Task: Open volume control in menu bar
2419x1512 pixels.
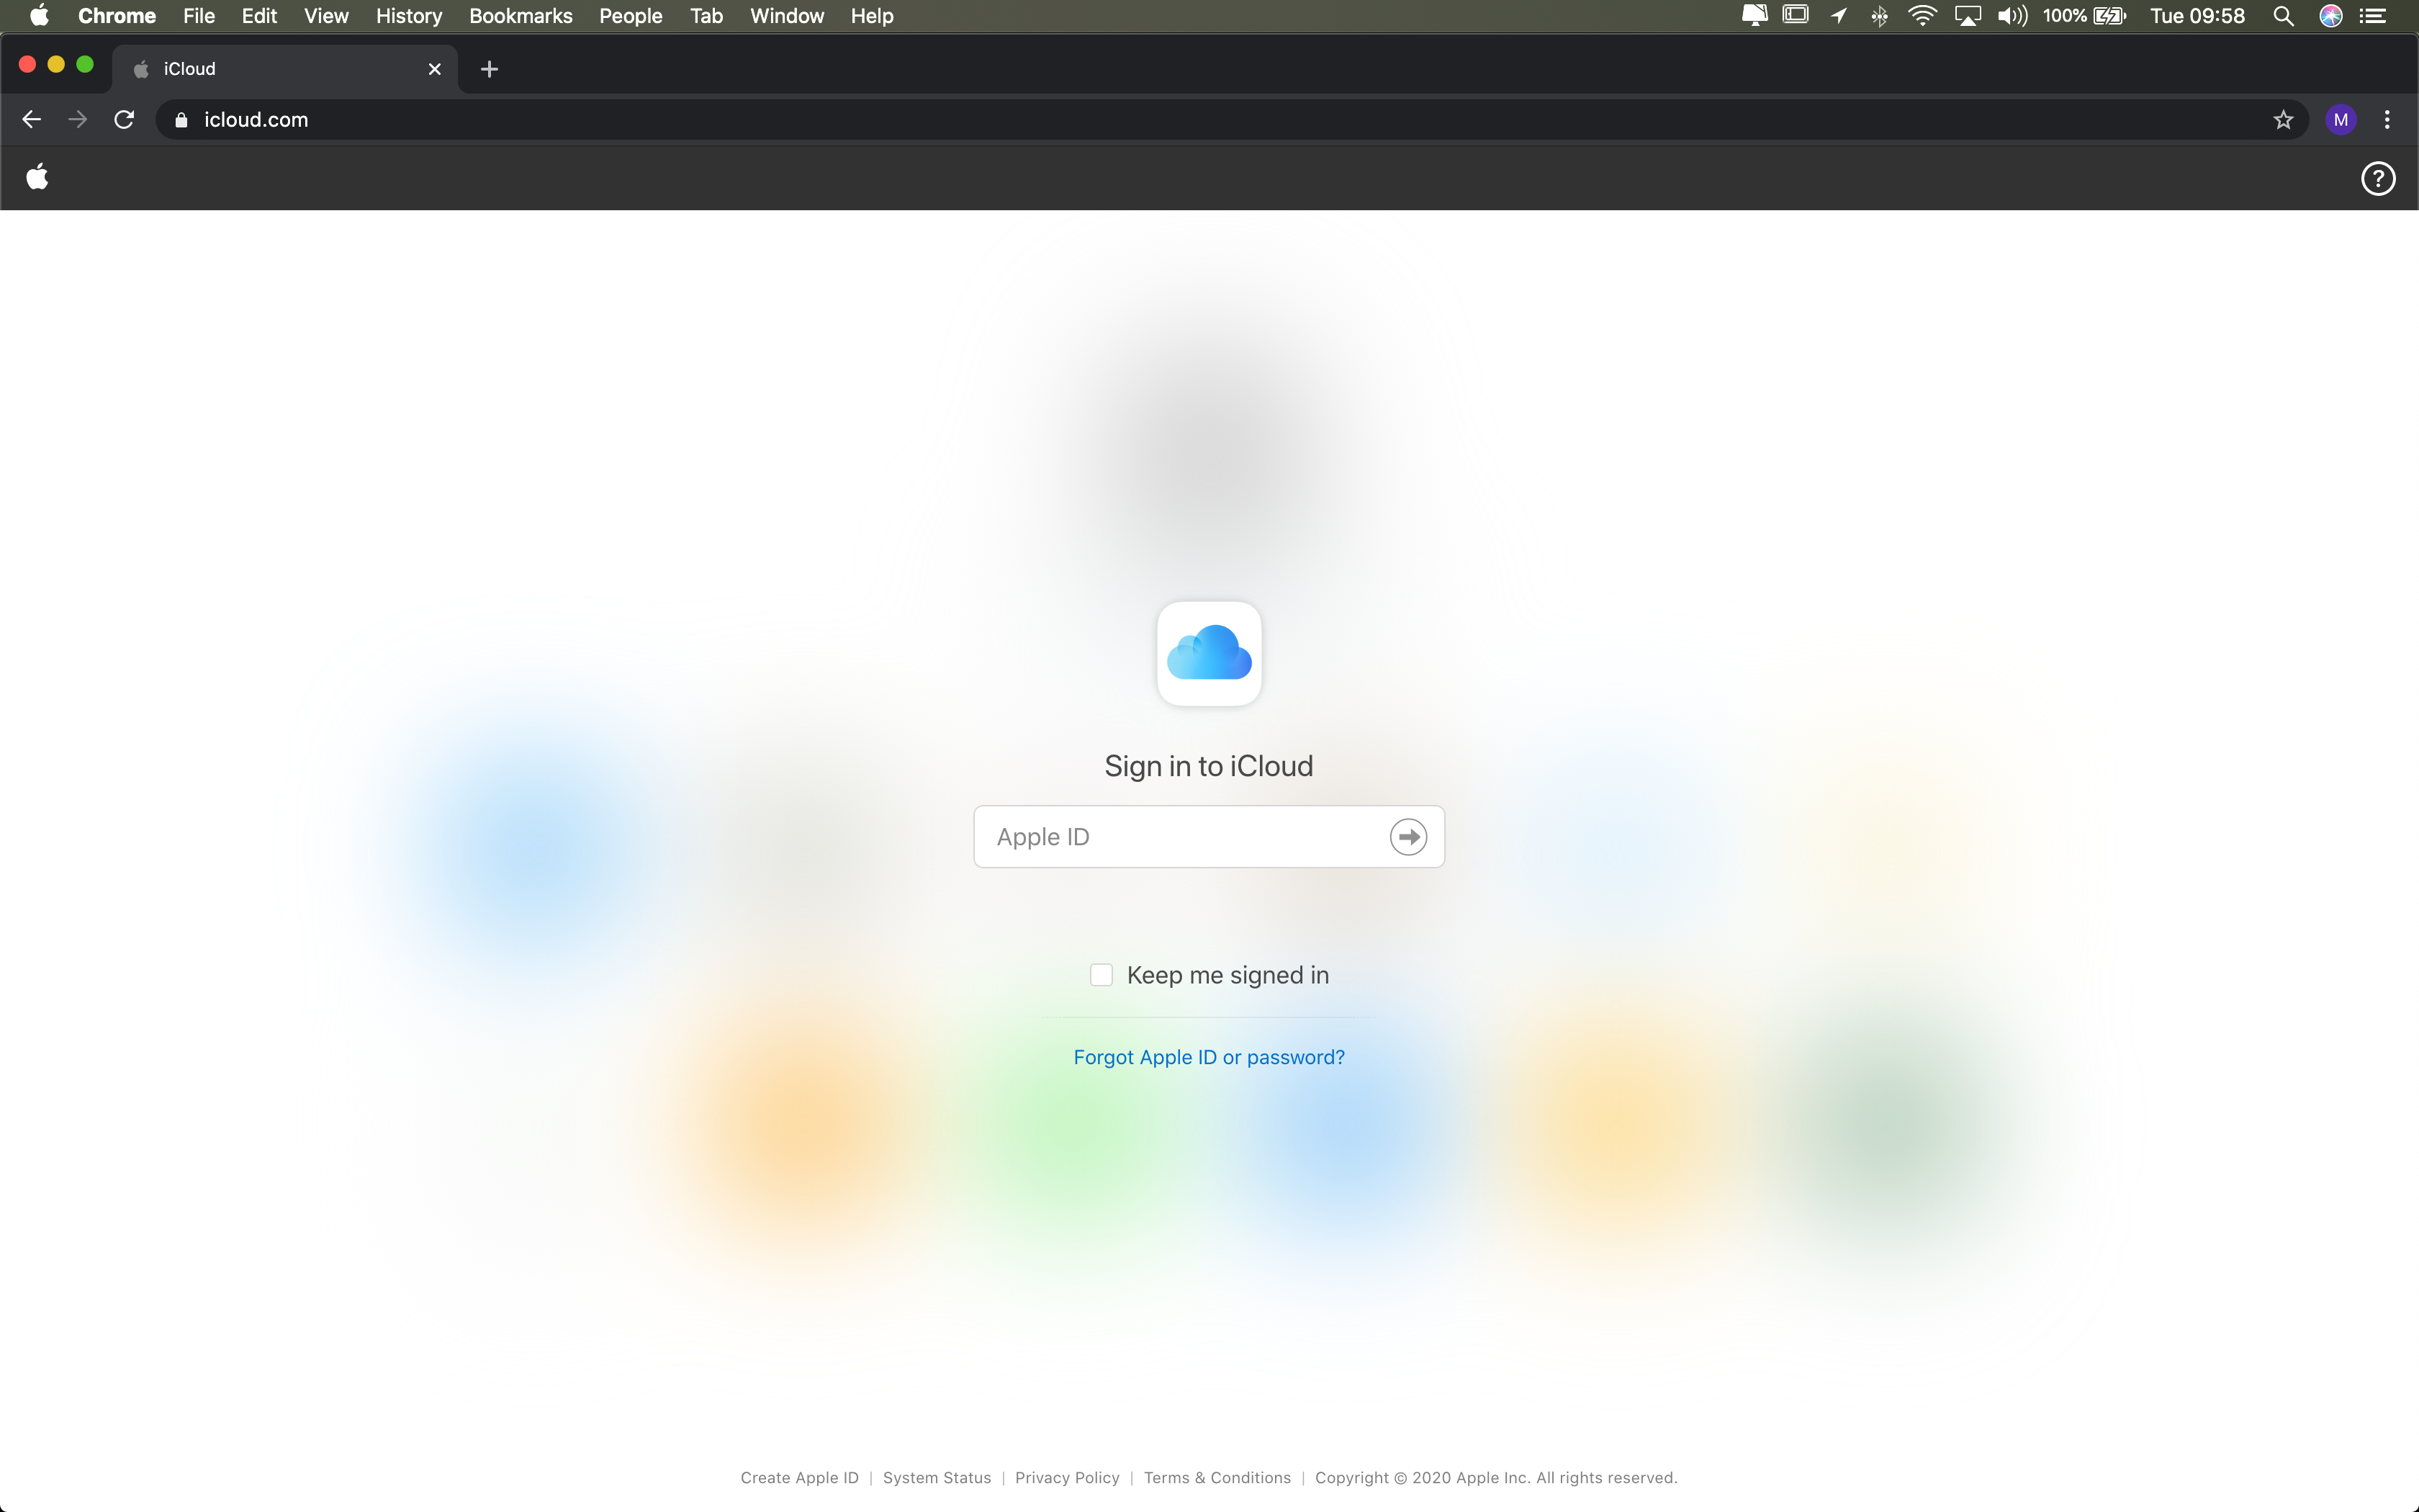Action: (2012, 16)
